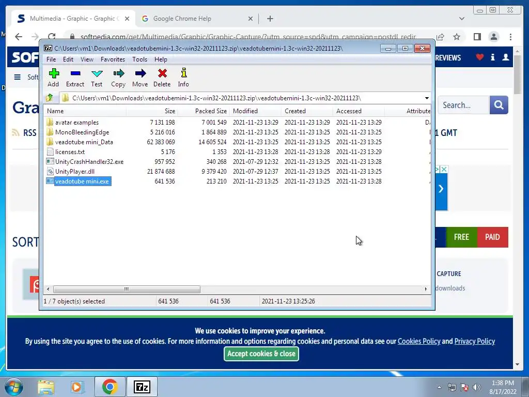Click the 7-Zip horizontal scrollbar thumb
Viewport: 529px width, 397px height.
(127, 289)
